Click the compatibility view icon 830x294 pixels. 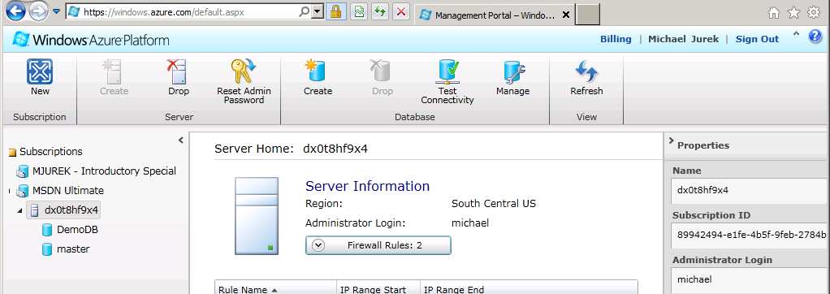[359, 11]
